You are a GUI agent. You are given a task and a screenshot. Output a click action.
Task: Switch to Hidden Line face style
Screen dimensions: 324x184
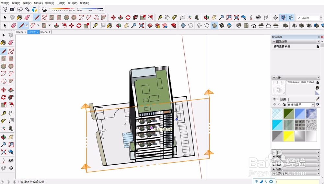[x=207, y=26]
